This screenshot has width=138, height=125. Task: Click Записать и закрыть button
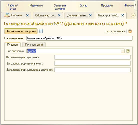(x=21, y=31)
